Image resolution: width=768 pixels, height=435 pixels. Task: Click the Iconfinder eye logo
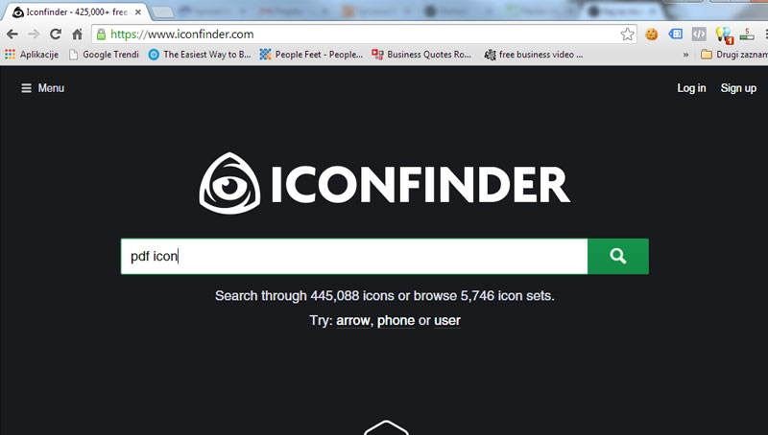point(229,183)
